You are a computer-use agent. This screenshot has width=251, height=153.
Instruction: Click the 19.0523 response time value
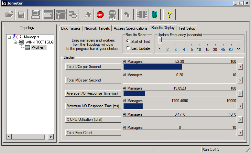(180, 88)
